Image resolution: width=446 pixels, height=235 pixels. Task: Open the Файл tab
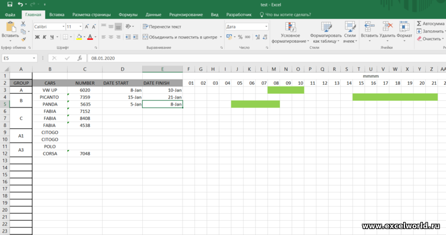coord(10,14)
